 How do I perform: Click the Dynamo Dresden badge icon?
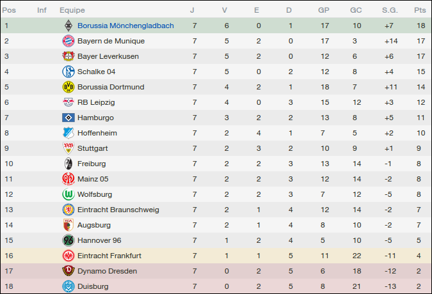coord(68,271)
